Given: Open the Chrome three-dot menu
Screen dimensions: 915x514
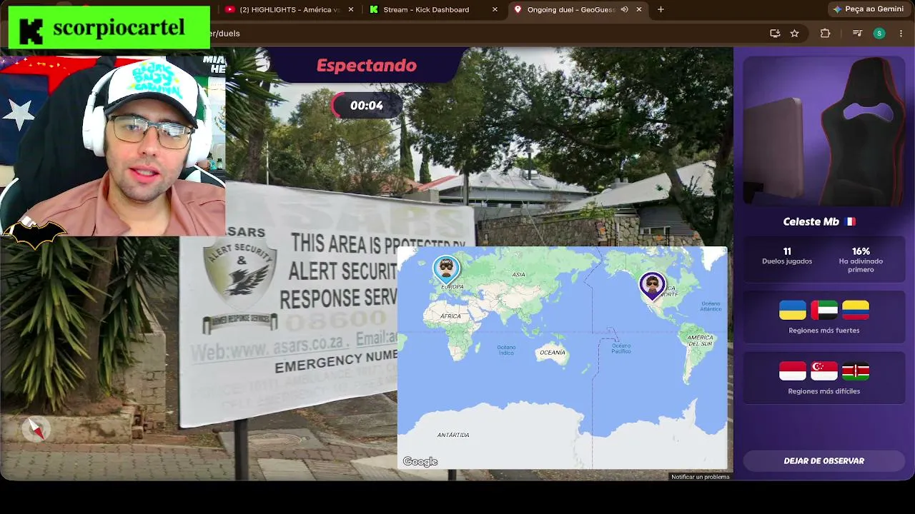Looking at the screenshot, I should coord(899,34).
